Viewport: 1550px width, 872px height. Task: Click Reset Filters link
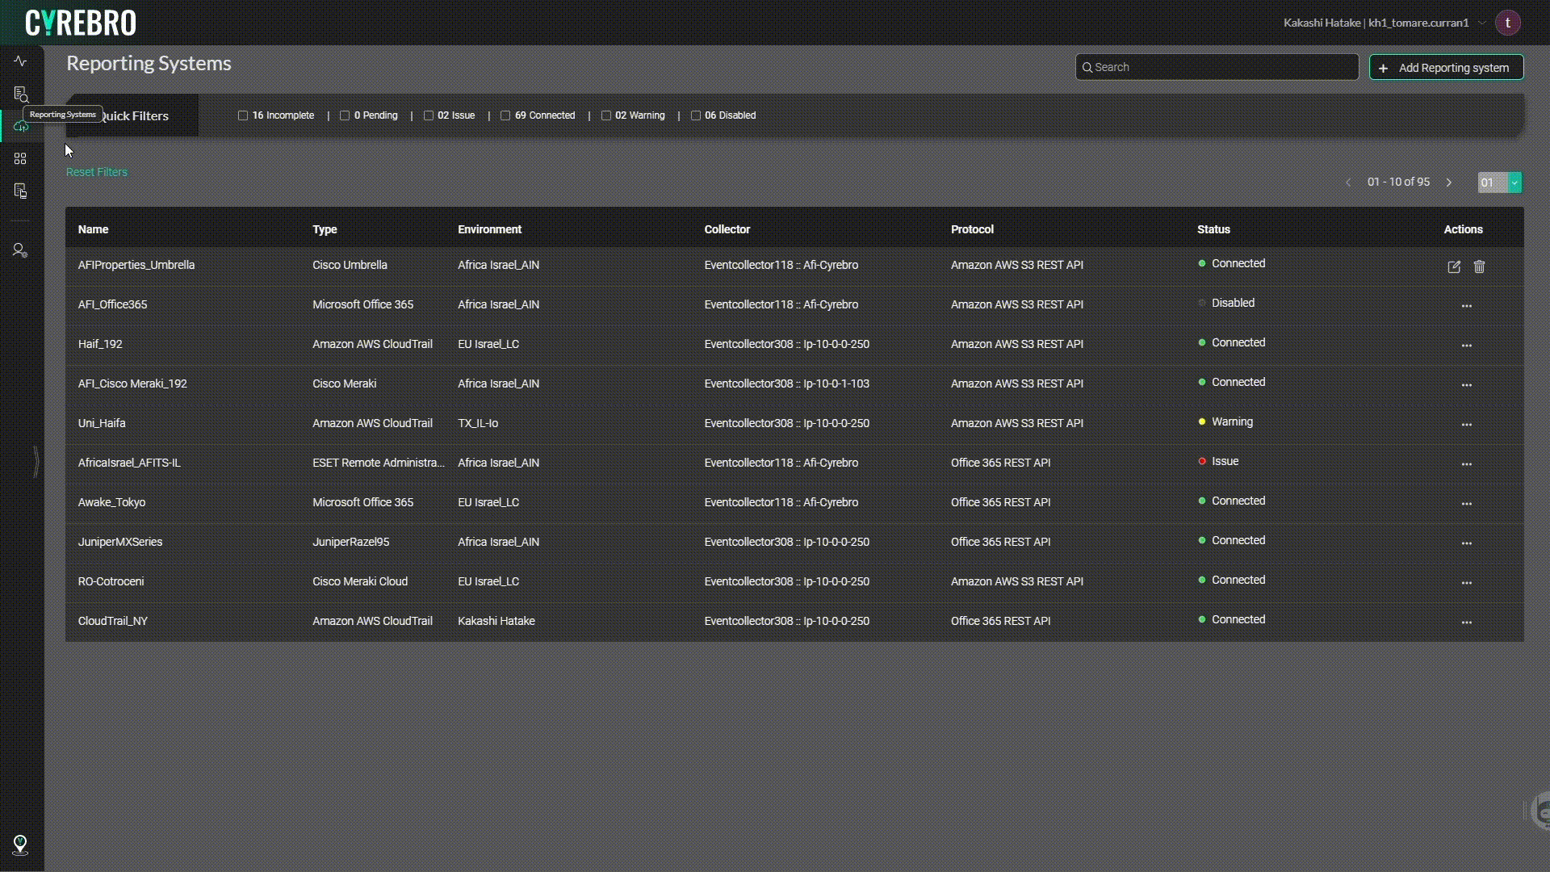97,171
